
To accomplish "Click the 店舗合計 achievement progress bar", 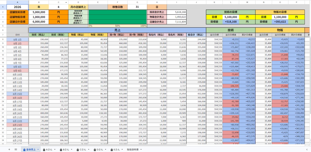I will click(118, 22).
